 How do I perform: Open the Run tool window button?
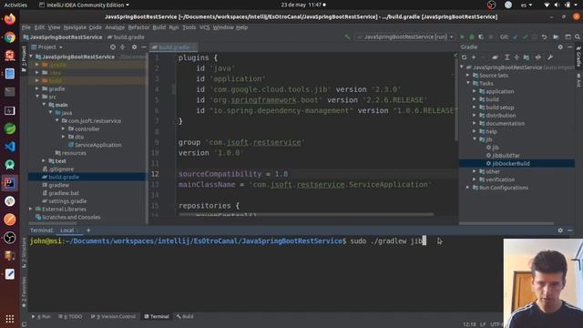point(41,316)
